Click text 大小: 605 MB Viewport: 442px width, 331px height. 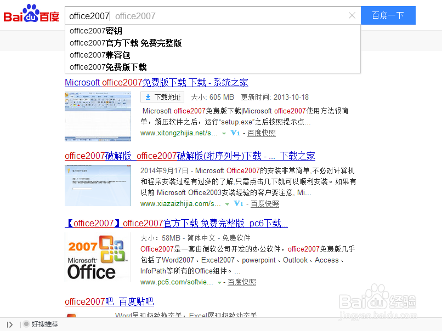[213, 97]
